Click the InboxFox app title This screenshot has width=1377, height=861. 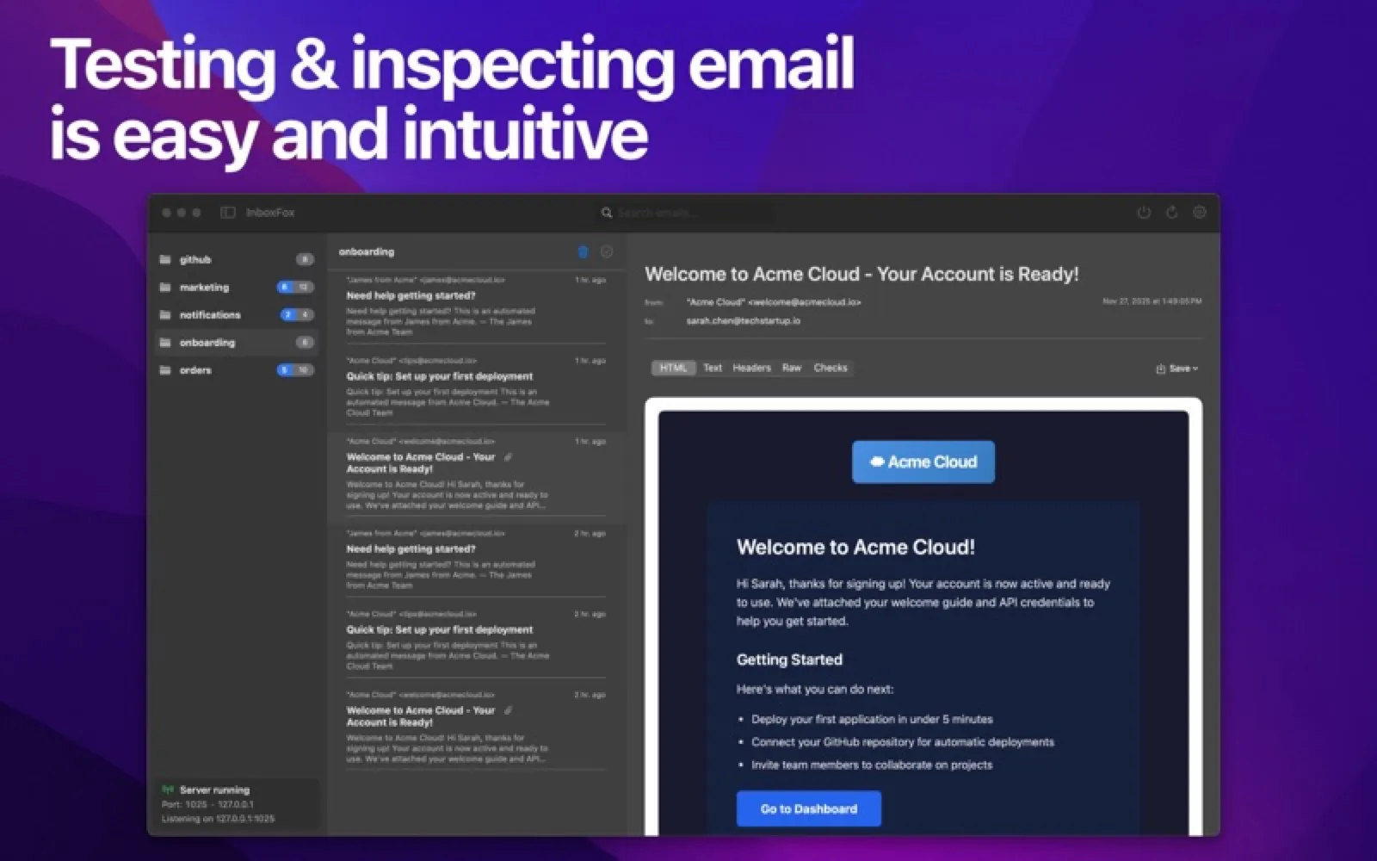270,213
